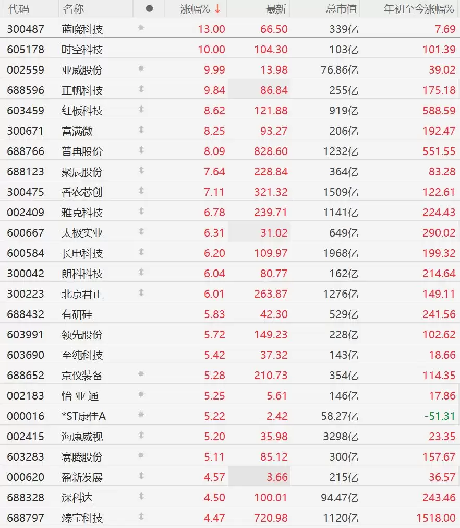Select stock code 688766
The height and width of the screenshot is (528, 460).
point(26,151)
